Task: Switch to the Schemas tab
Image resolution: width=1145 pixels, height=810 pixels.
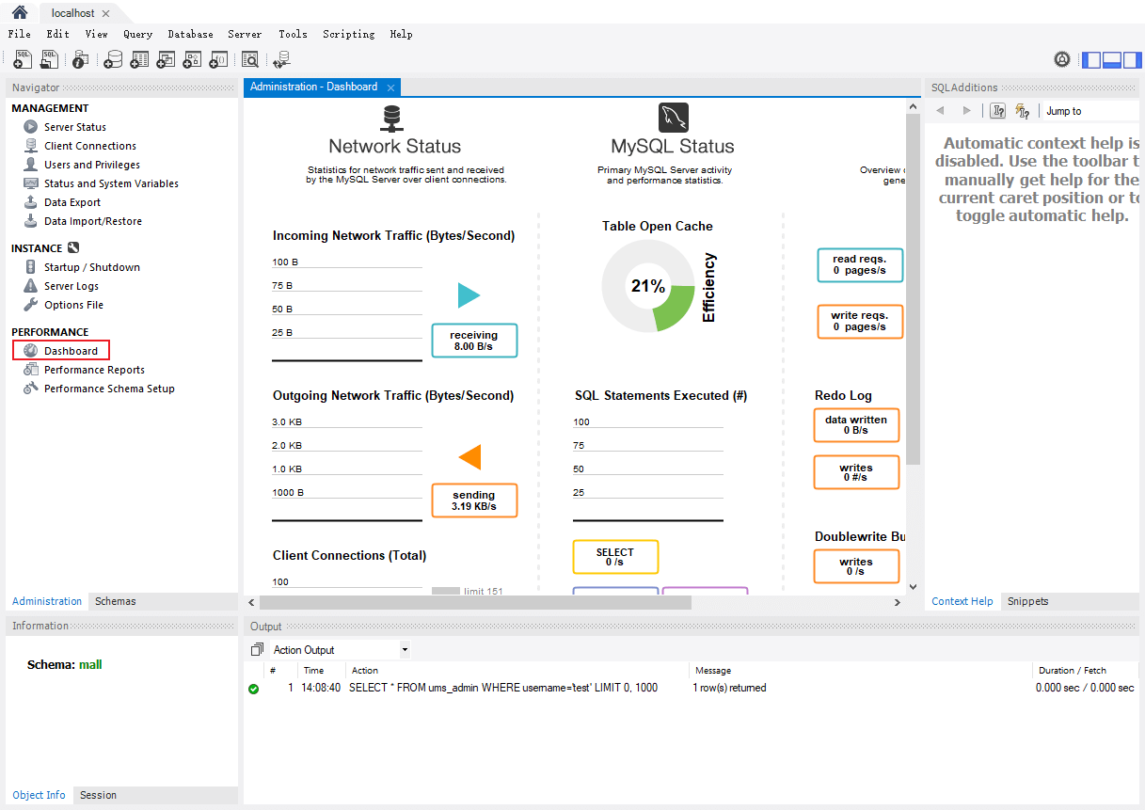Action: coord(115,601)
